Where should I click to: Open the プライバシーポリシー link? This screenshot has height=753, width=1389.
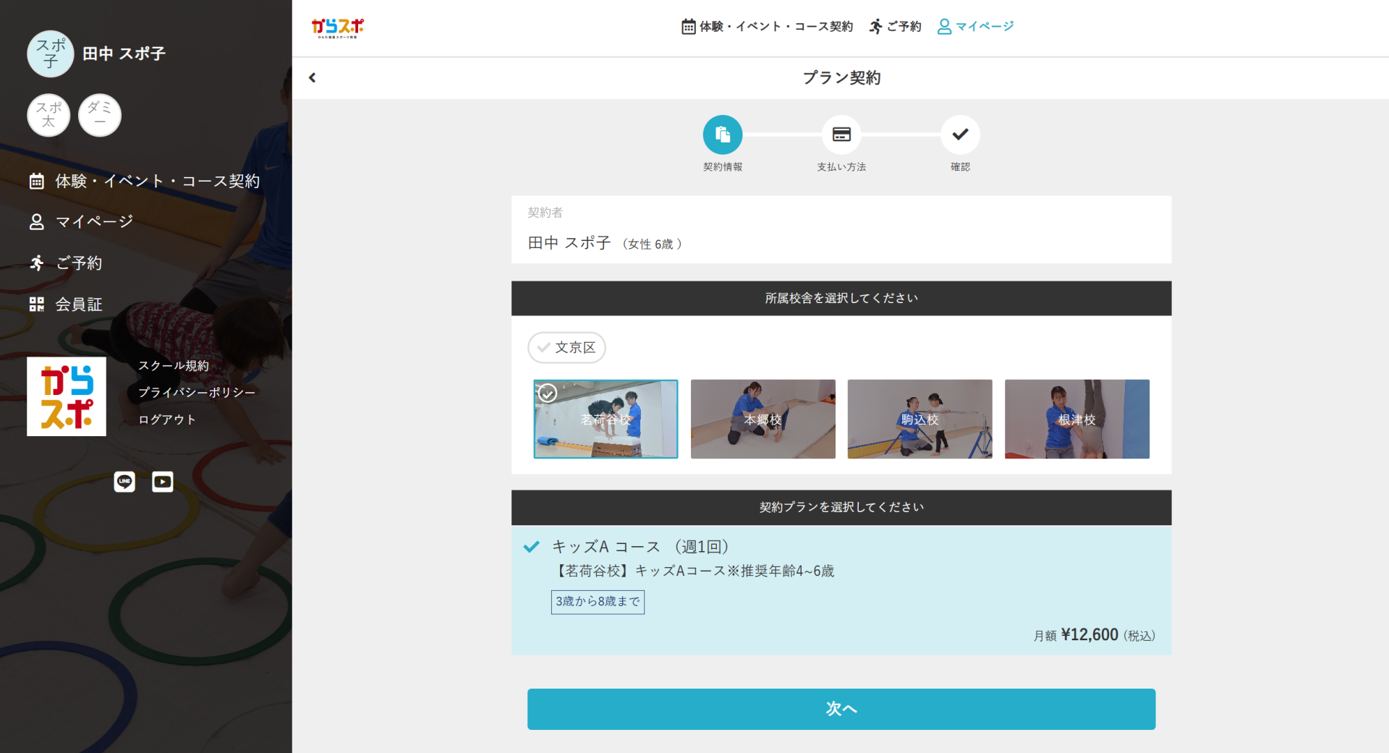(197, 392)
